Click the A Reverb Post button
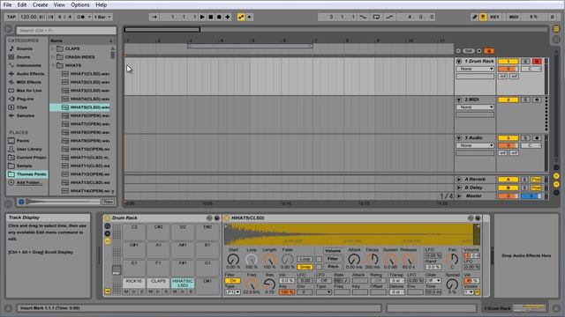The image size is (565, 317). click(537, 179)
